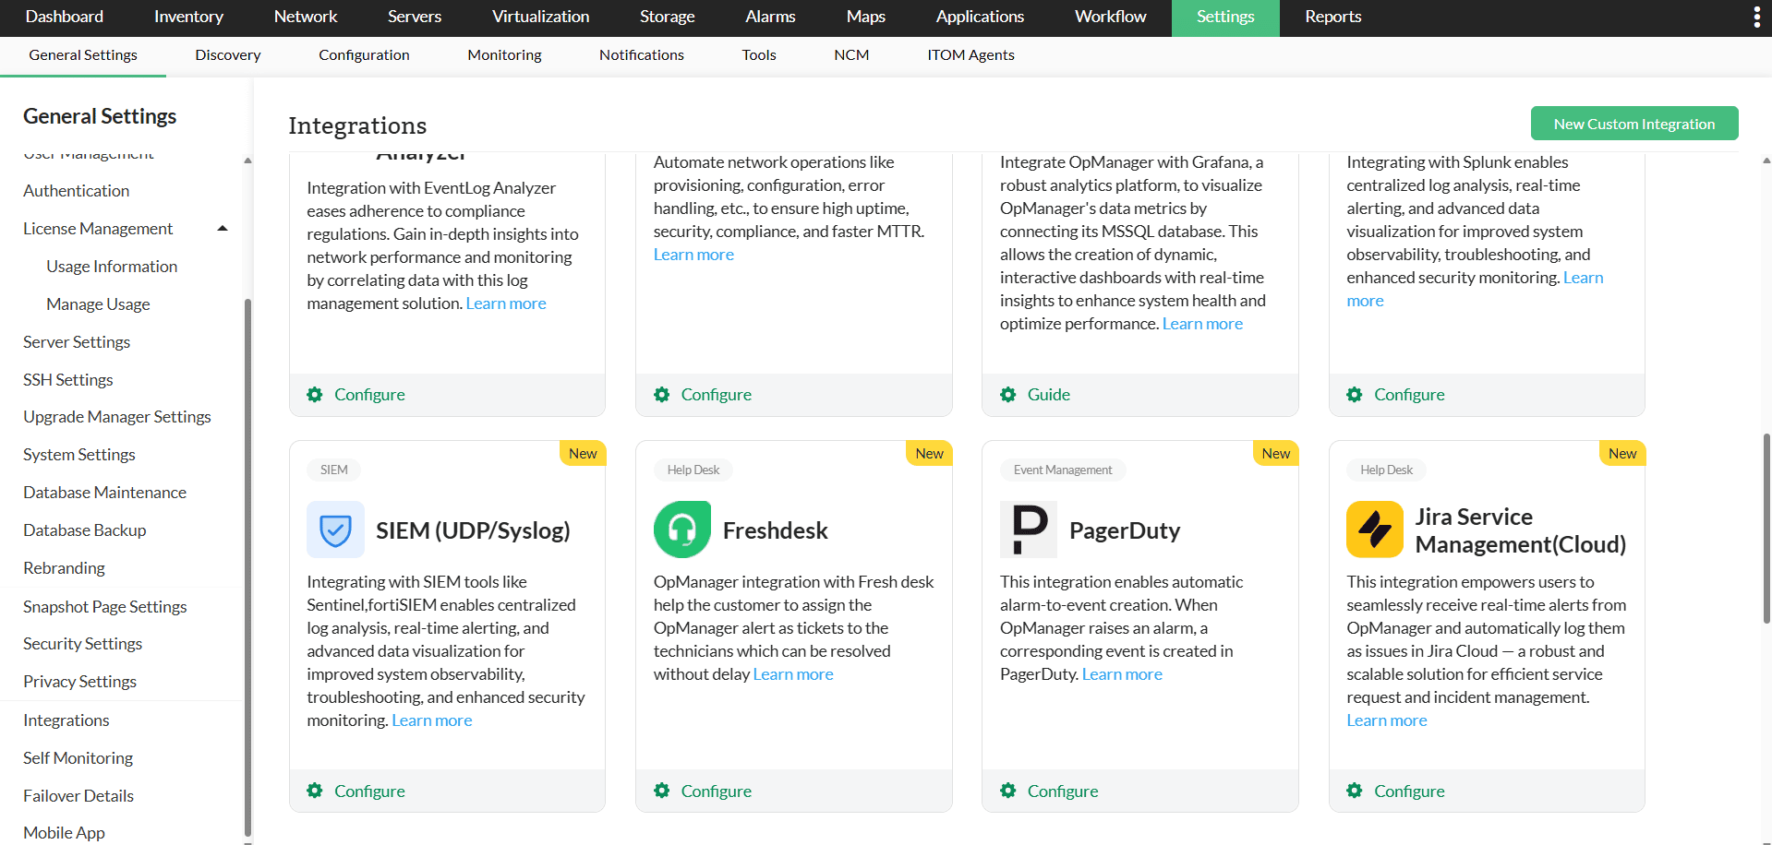Open Learn more in SIEM (UDP/Syslog) description
Screen dimensions: 1772x845
(432, 720)
